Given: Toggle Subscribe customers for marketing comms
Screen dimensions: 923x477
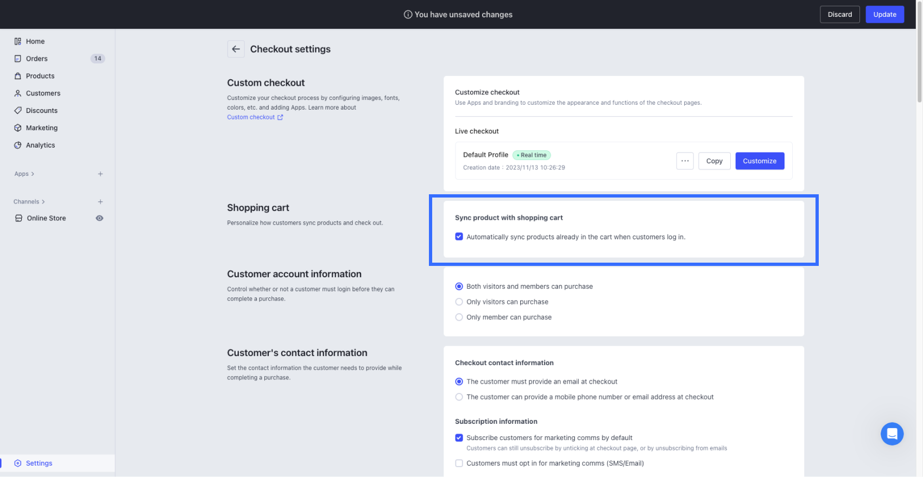Looking at the screenshot, I should 459,437.
